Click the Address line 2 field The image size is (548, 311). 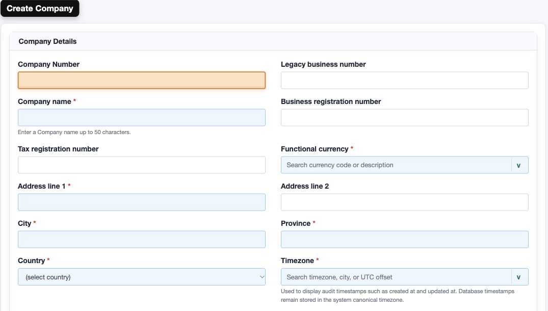click(405, 202)
